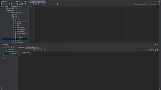Add new data source with plus icon

[4, 4]
